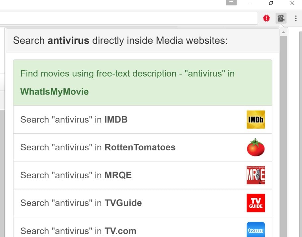Select Search "antivirus" in MRQE
302x237 pixels.
[76, 175]
